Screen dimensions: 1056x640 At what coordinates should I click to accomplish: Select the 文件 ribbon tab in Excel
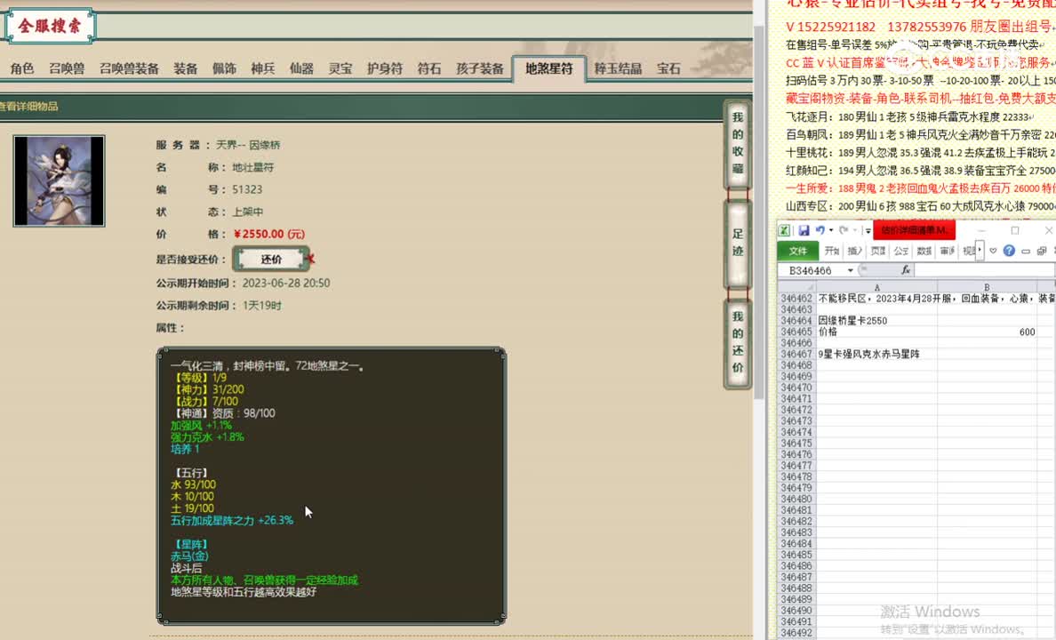(800, 250)
